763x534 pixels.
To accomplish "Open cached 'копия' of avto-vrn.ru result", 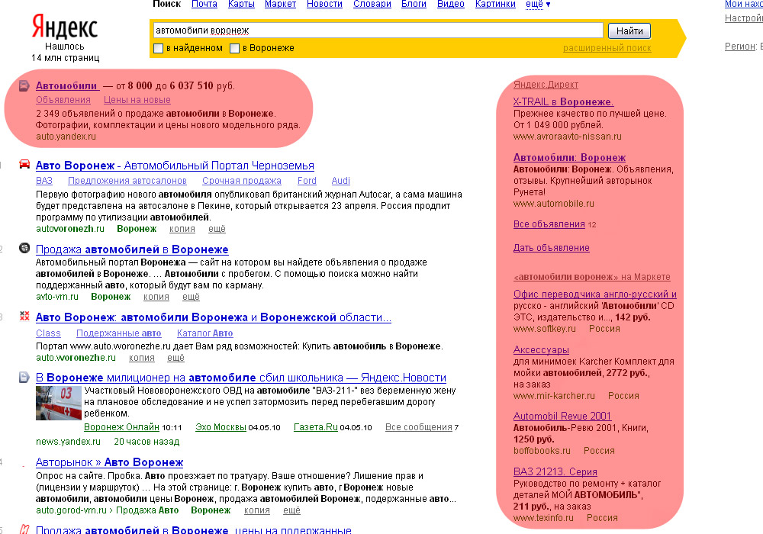I will [x=156, y=297].
